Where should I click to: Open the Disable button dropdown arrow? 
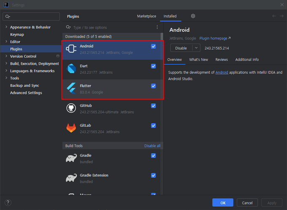click(x=196, y=48)
